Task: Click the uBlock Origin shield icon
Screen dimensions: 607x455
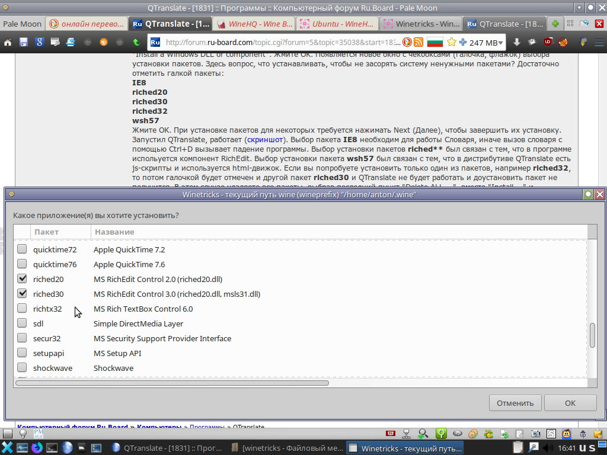Action: (548, 42)
